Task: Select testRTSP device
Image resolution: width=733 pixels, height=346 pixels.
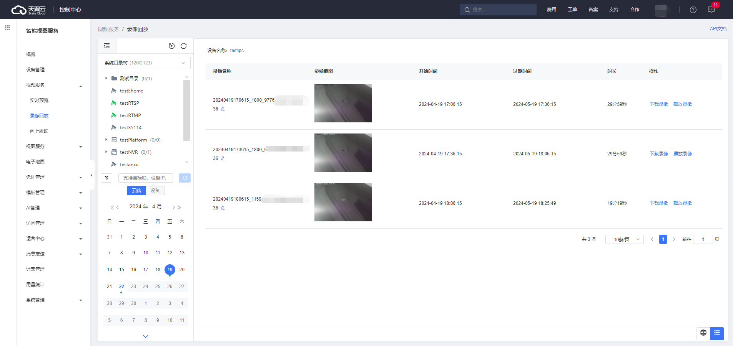Action: pos(129,103)
